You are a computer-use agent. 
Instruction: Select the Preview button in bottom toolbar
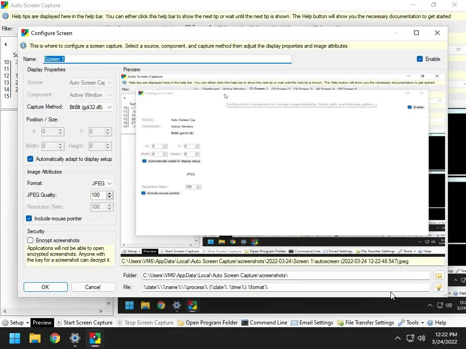click(42, 323)
